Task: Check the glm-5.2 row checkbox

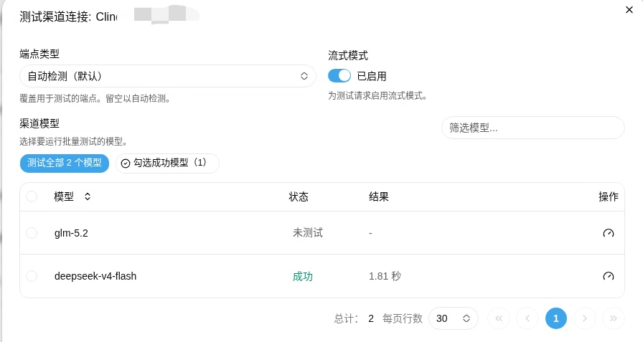Action: pyautogui.click(x=32, y=233)
